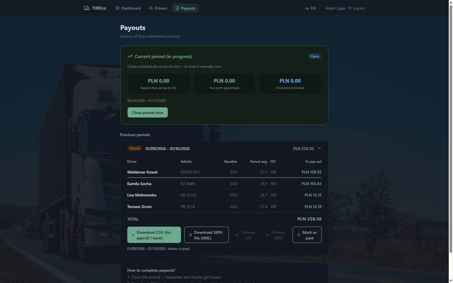Collapse the 01/09/2026 – 01/10/2026 period

point(319,148)
